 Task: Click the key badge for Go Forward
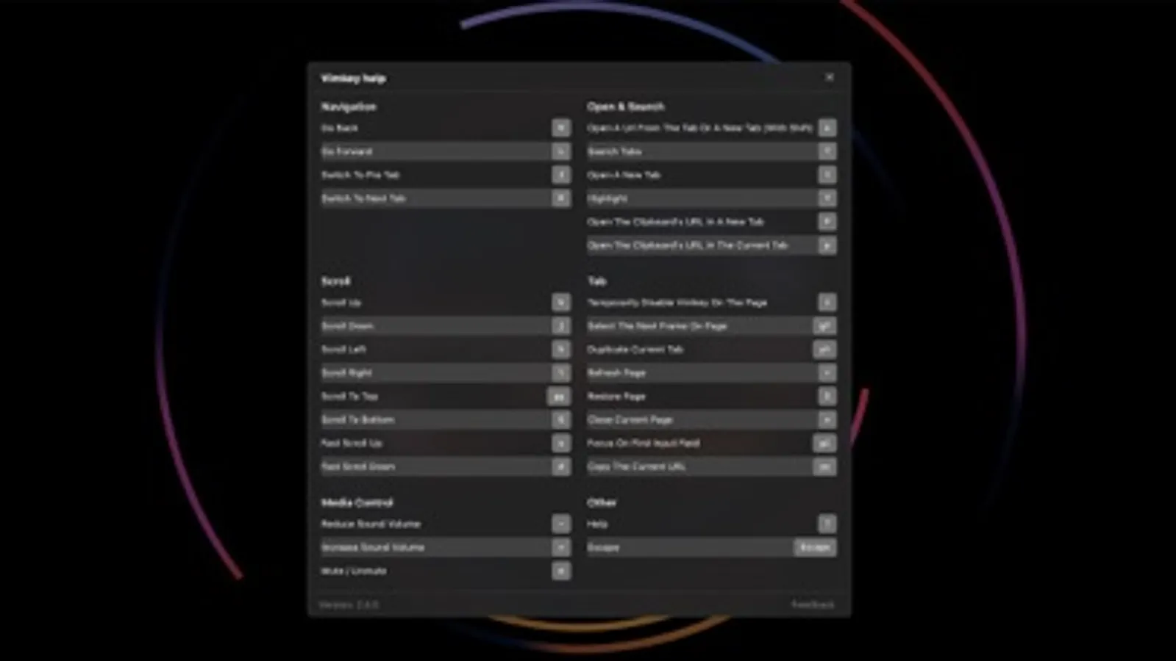561,151
